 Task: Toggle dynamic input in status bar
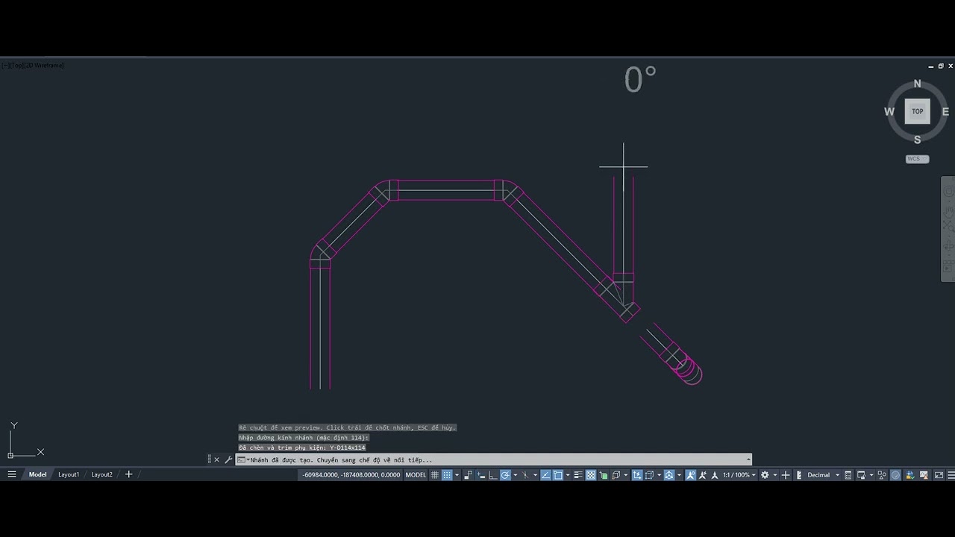(481, 474)
